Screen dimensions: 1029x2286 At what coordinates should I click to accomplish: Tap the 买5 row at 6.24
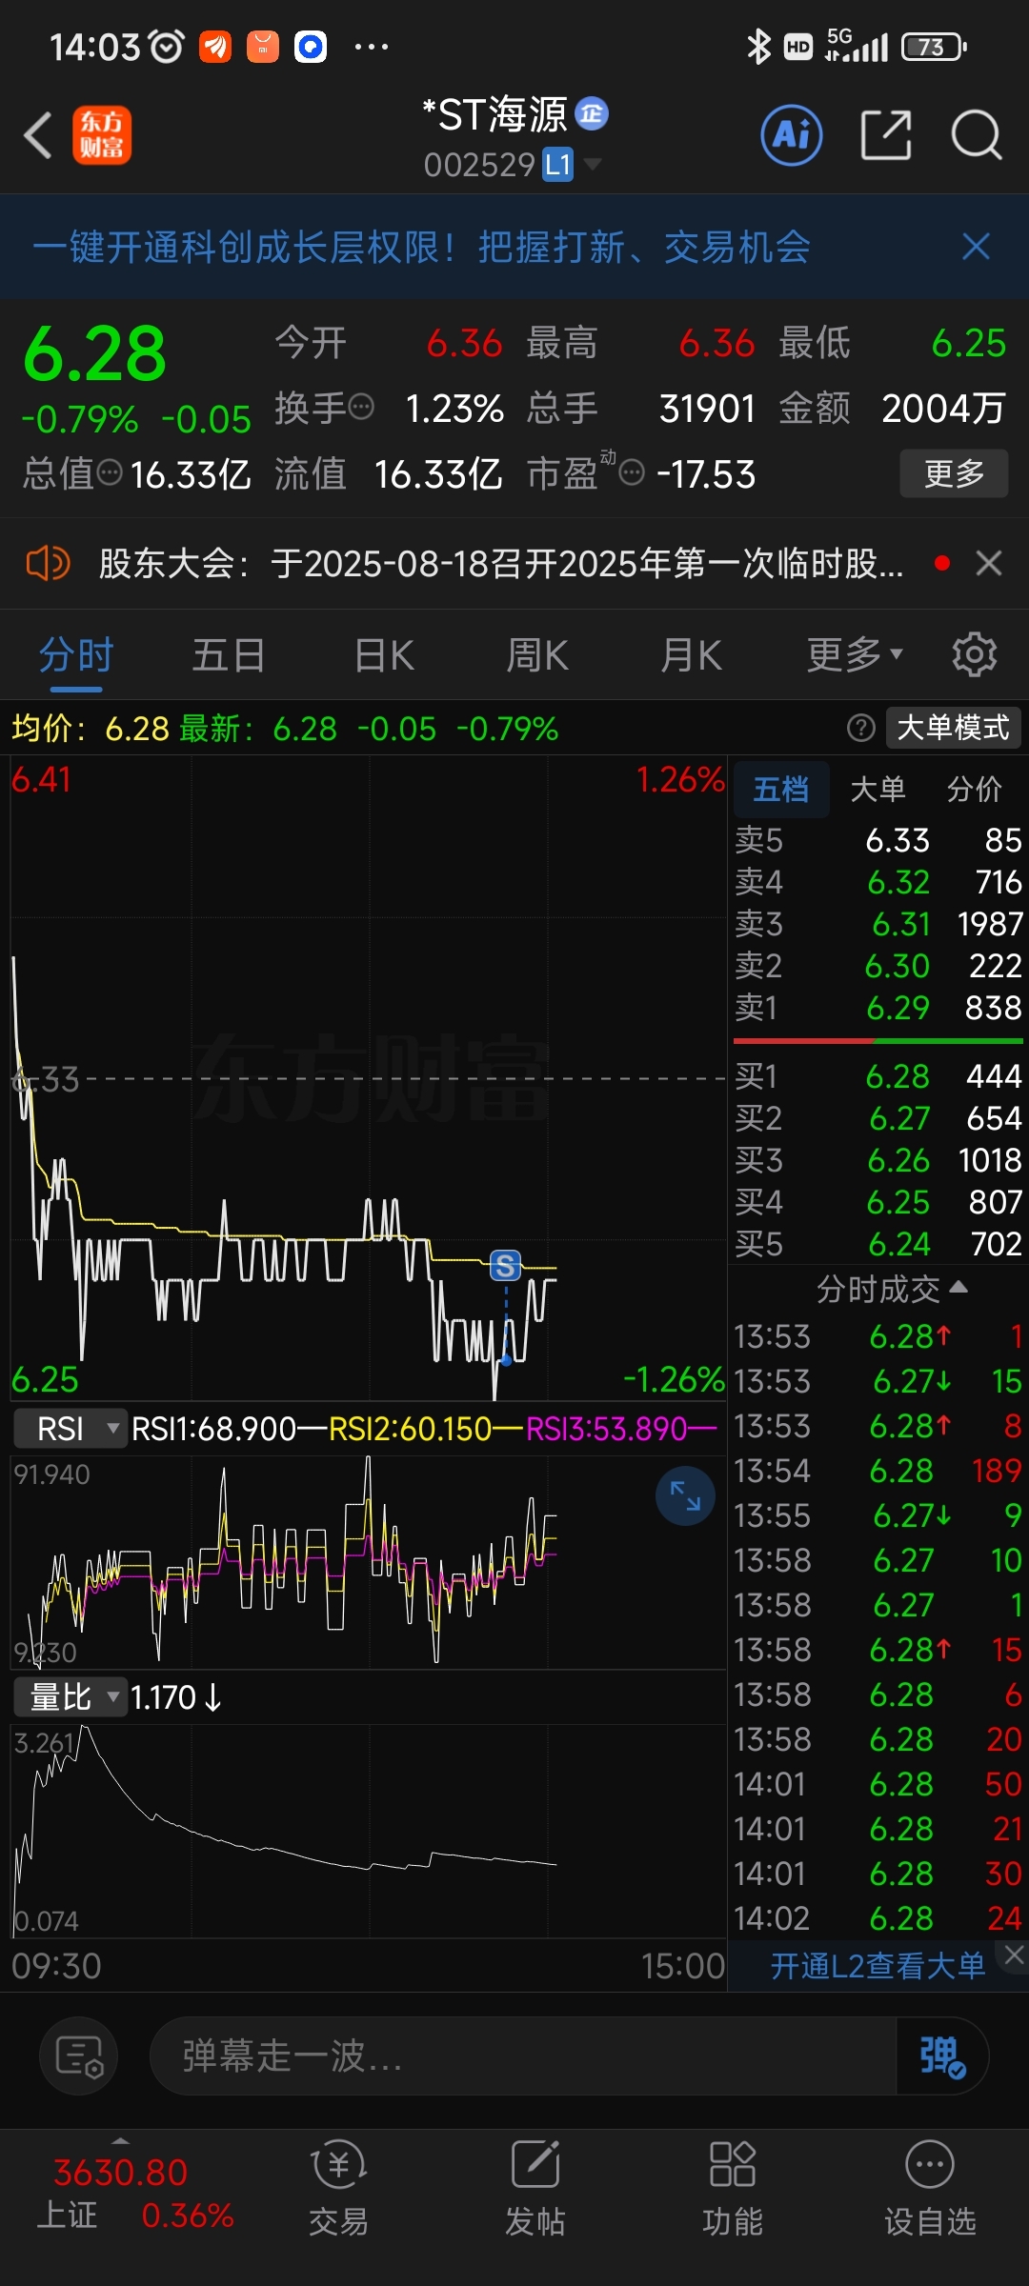click(x=878, y=1244)
